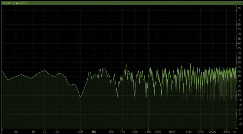Image resolution: width=243 pixels, height=134 pixels.
Task: Click the 3000 Hz frequency axis label
Action: click(172, 132)
